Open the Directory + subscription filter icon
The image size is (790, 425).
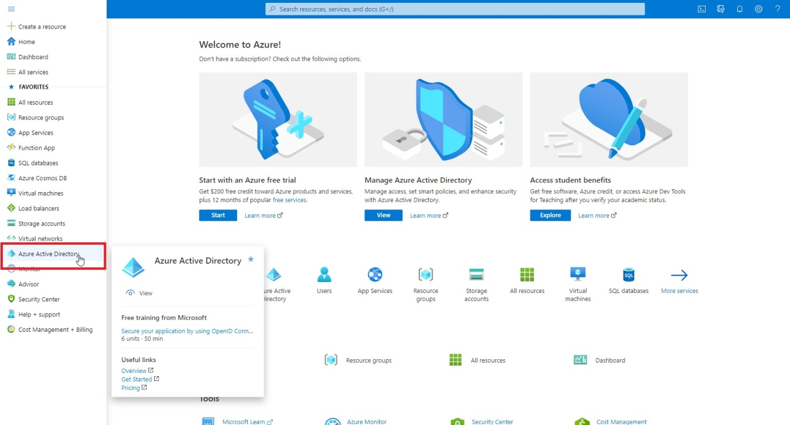[x=721, y=9]
